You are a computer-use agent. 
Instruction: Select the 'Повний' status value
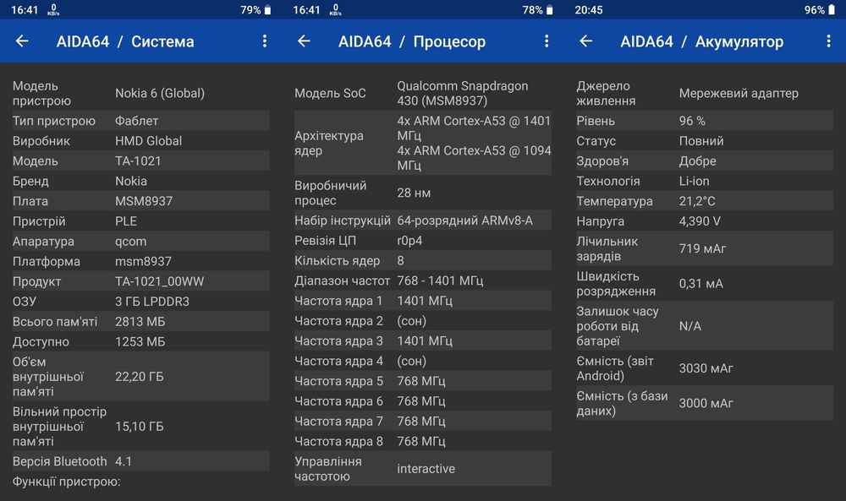click(701, 140)
